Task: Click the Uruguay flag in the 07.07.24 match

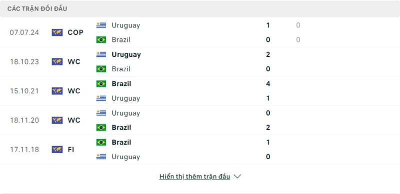Action: point(101,25)
